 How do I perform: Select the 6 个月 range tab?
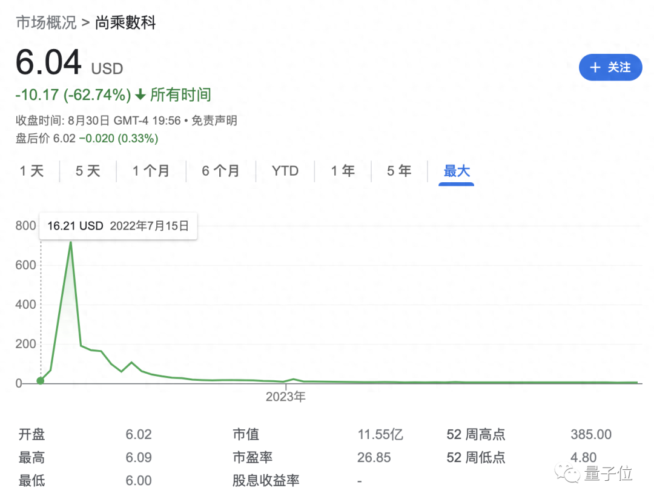pyautogui.click(x=220, y=171)
